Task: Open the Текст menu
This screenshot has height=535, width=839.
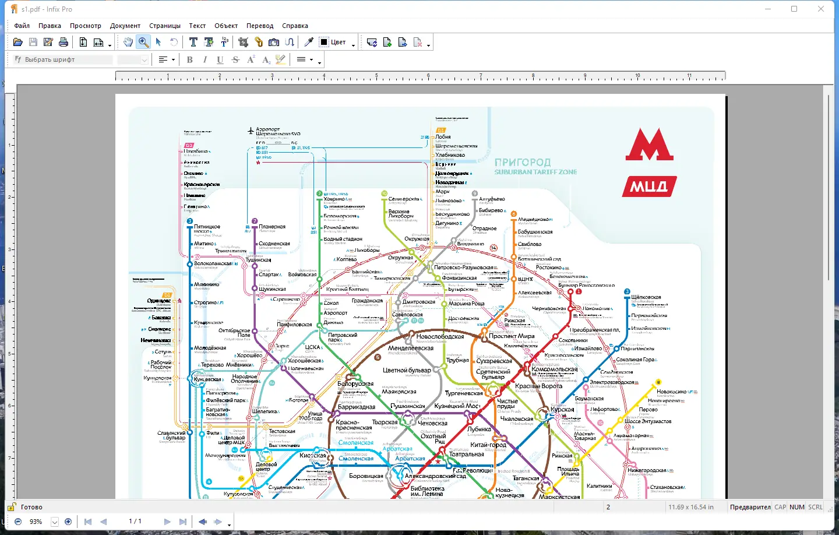Action: point(198,26)
